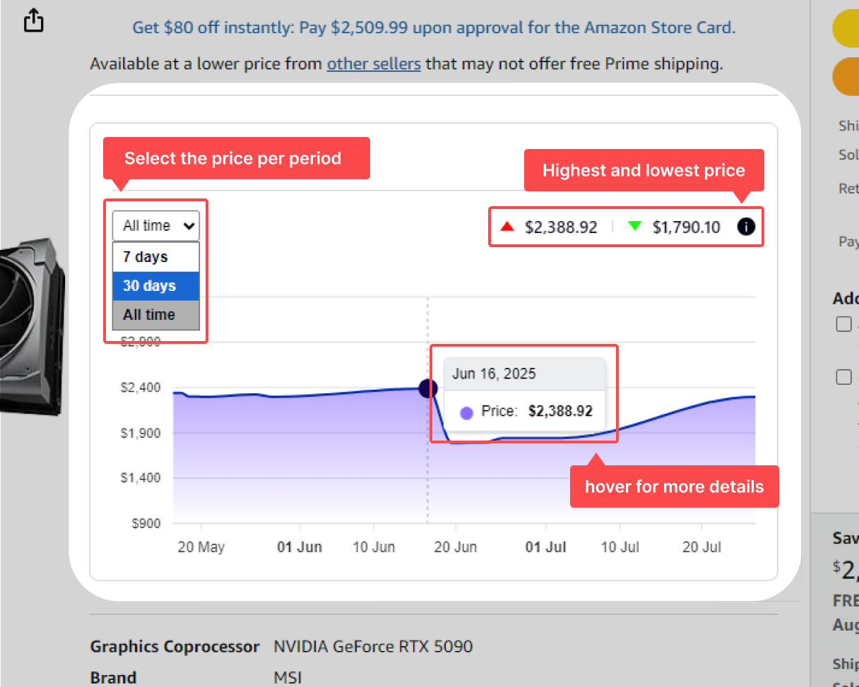This screenshot has height=687, width=859.
Task: Check the first accessory checkbox under Add
Action: 843,324
